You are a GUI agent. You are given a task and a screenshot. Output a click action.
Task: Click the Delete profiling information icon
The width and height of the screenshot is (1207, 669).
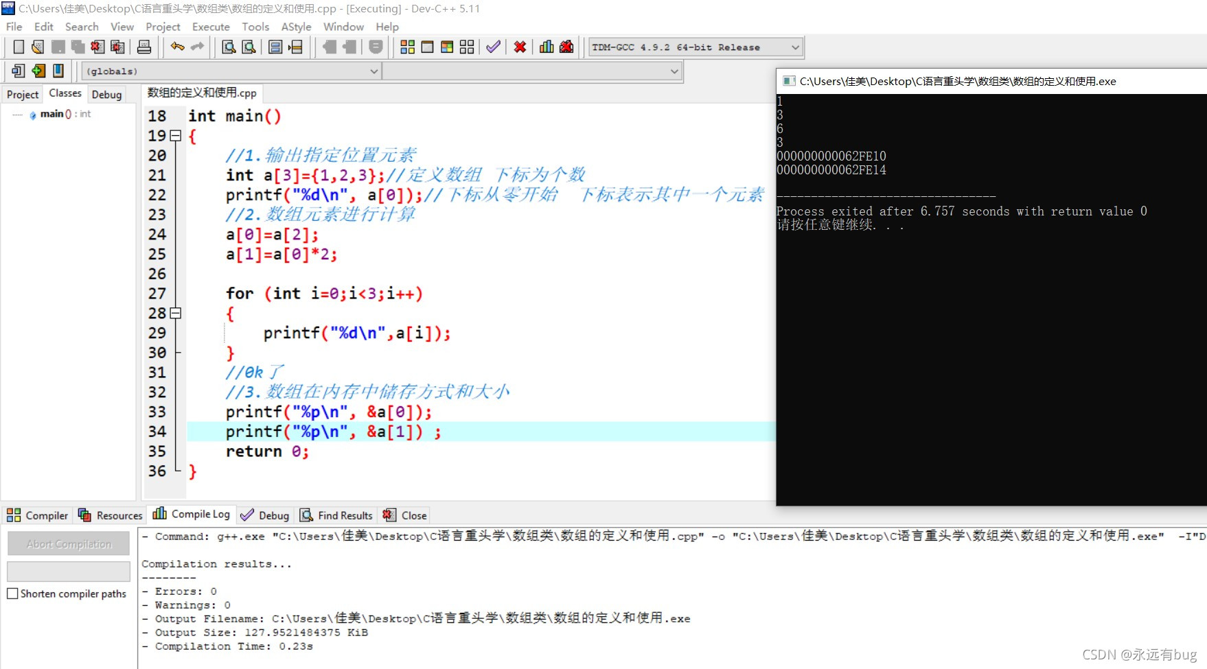coord(566,47)
